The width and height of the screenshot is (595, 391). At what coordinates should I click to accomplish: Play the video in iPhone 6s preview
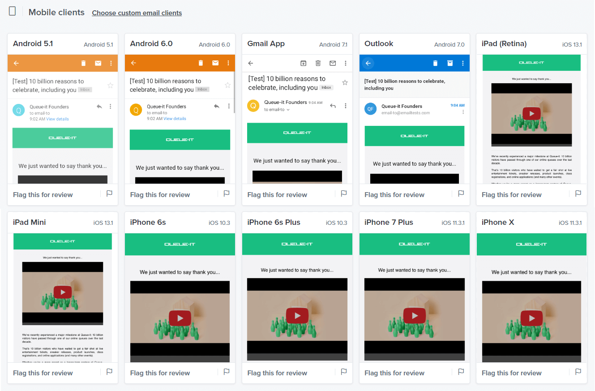pyautogui.click(x=180, y=318)
